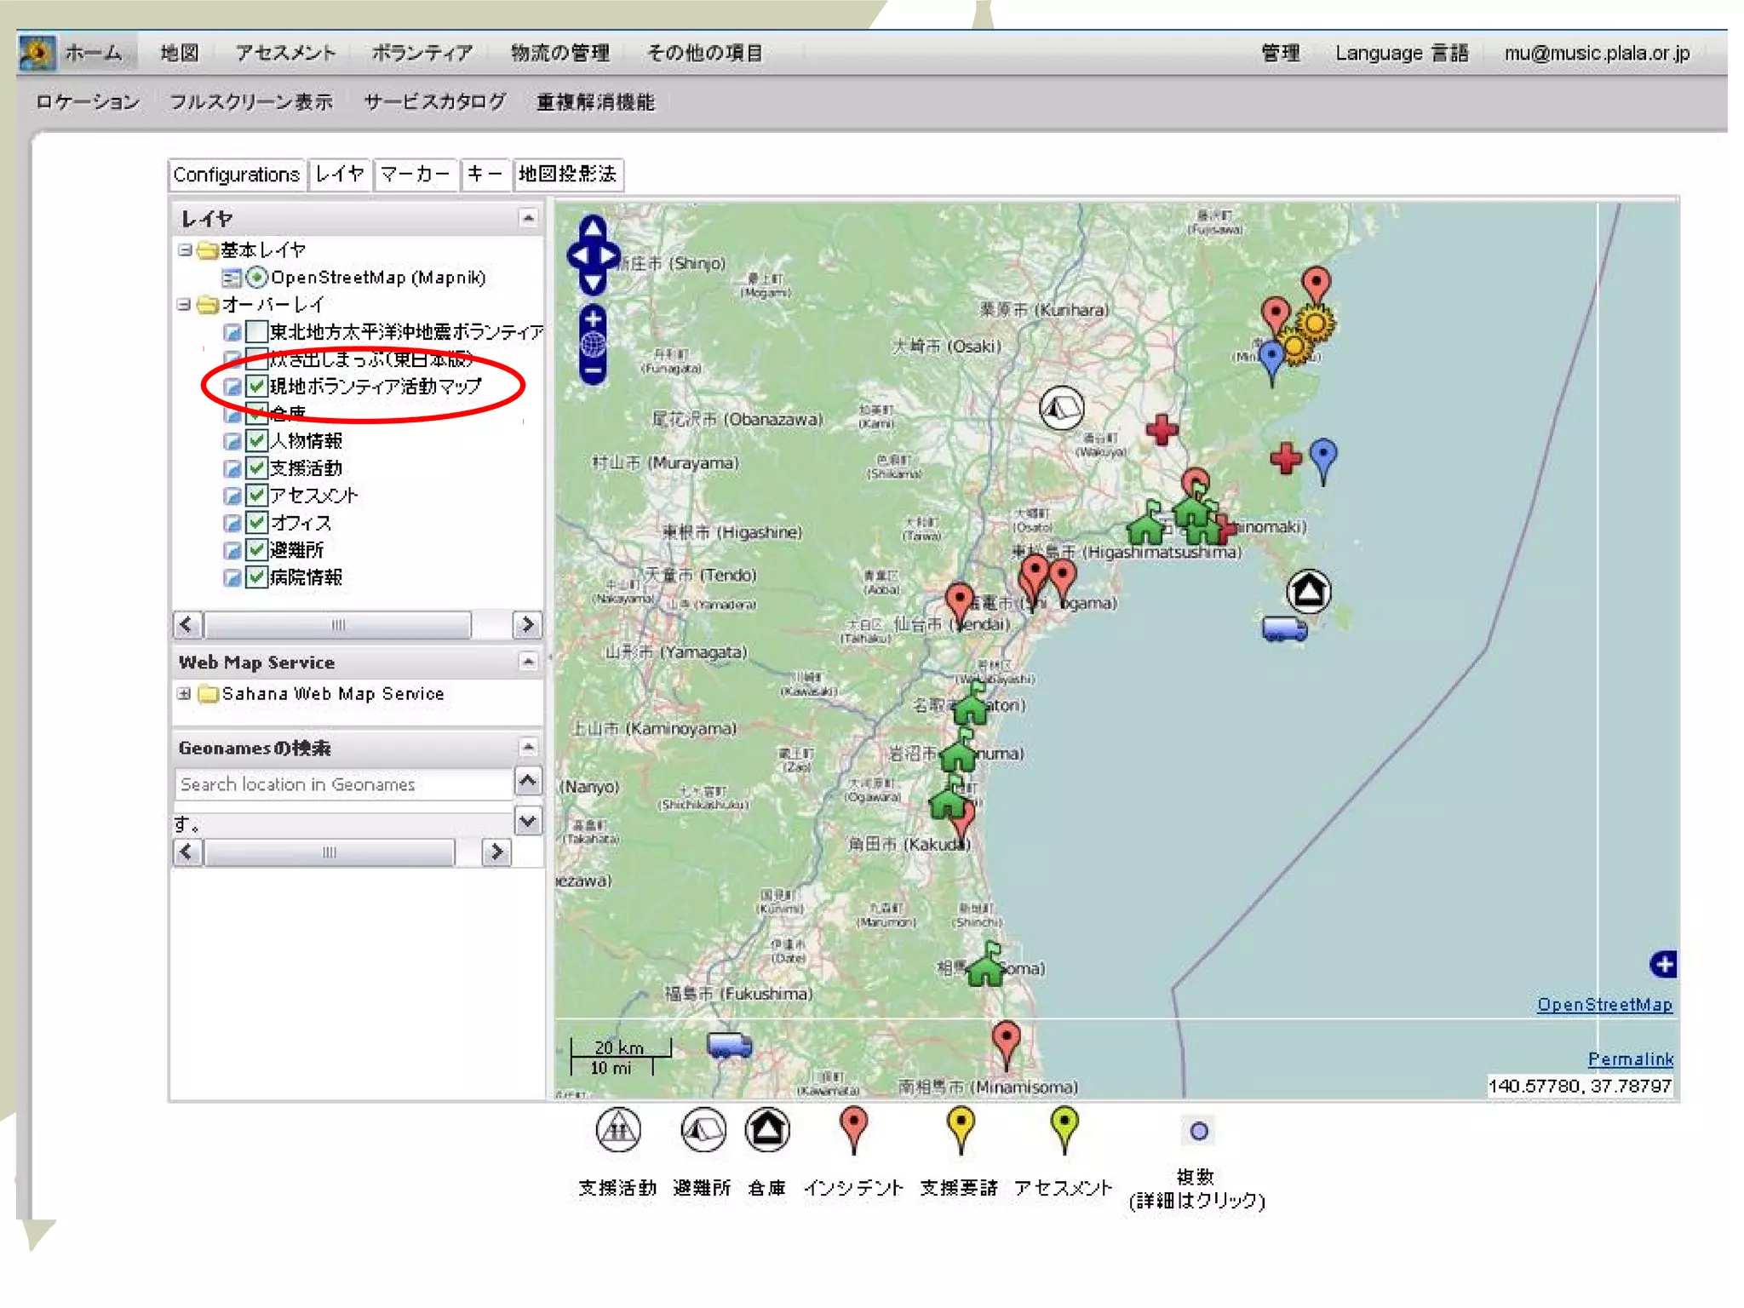This screenshot has height=1308, width=1744.
Task: Click the shelter tent marker on the map
Action: pyautogui.click(x=1061, y=409)
